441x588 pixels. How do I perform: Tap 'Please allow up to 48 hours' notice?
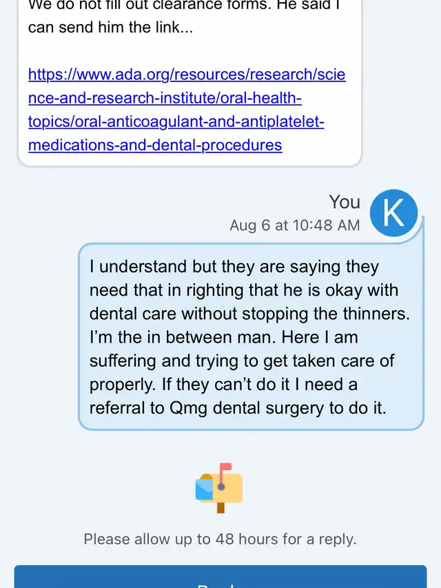(x=220, y=539)
